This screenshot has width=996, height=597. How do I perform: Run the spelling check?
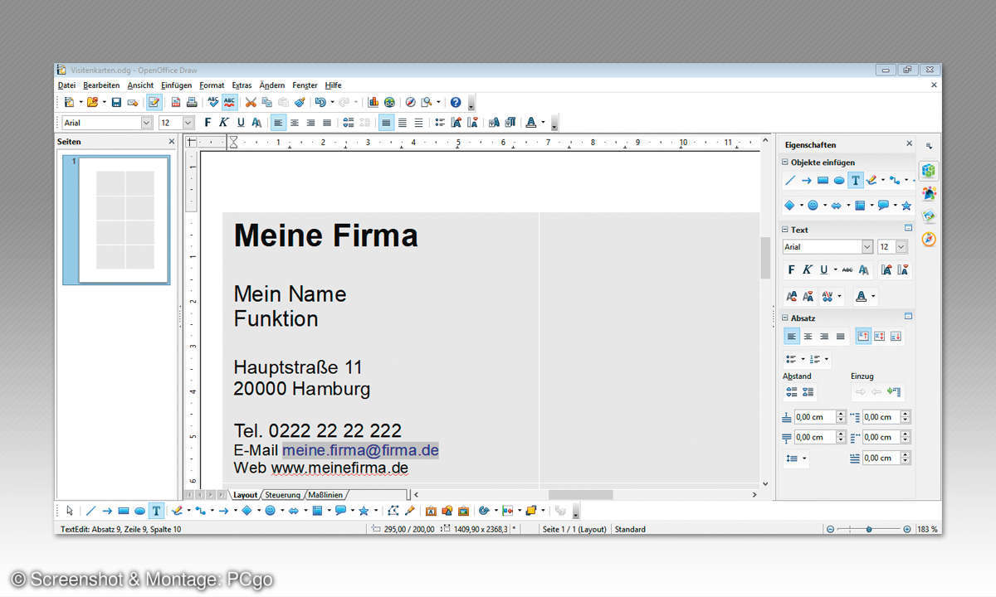tap(213, 102)
